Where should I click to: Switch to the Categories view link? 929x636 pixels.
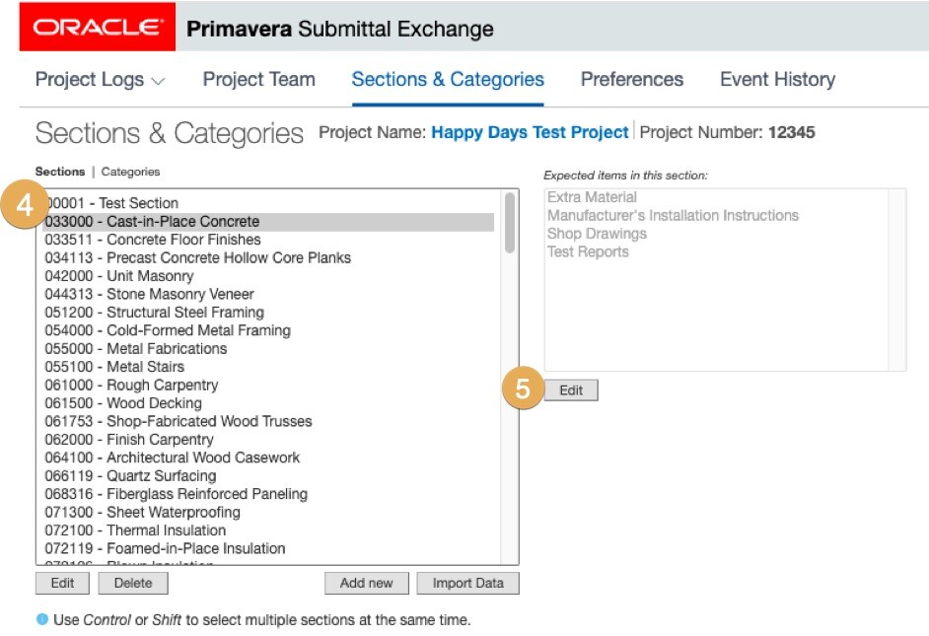130,172
